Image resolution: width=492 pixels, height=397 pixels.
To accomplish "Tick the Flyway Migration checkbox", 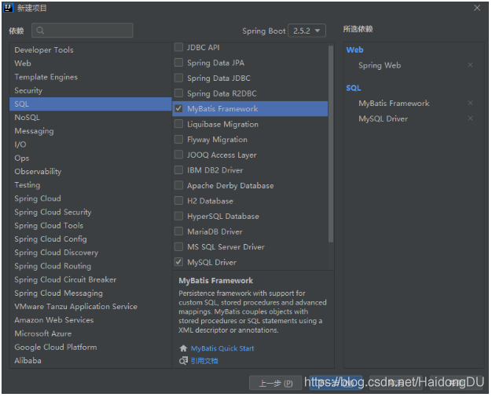I will (x=179, y=140).
